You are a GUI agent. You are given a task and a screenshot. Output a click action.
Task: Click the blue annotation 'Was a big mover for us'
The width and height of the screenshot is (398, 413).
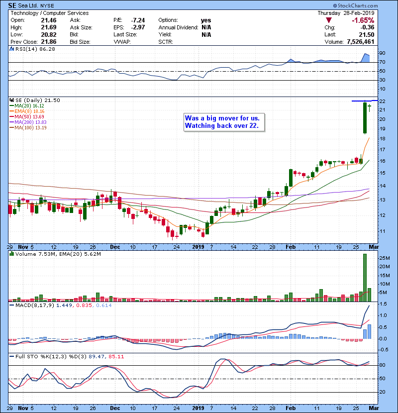coord(222,118)
